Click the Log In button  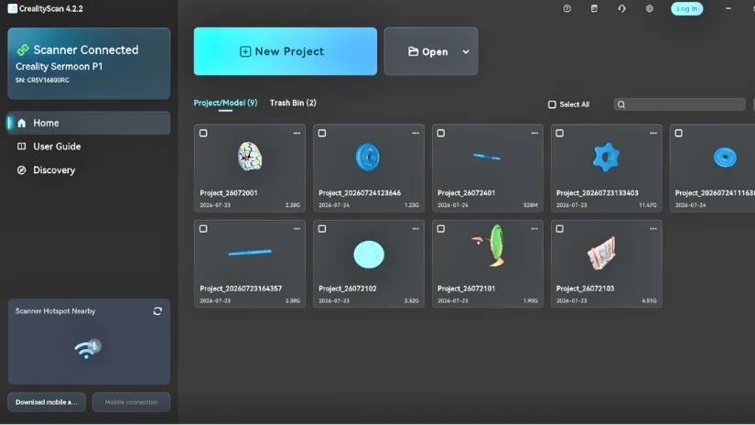[686, 8]
